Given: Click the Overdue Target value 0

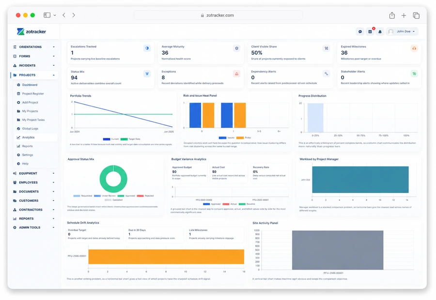Looking at the screenshot, I should tap(69, 234).
